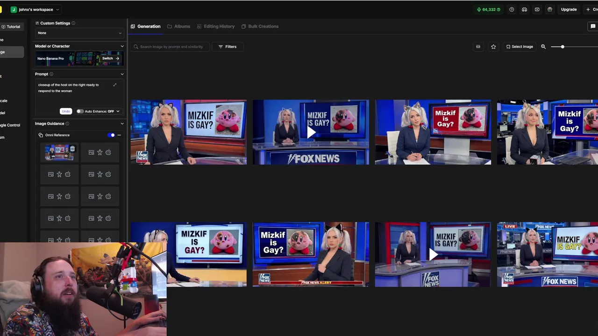The width and height of the screenshot is (598, 336).
Task: Play the top-row video with FOX NEWS desk
Action: [311, 132]
